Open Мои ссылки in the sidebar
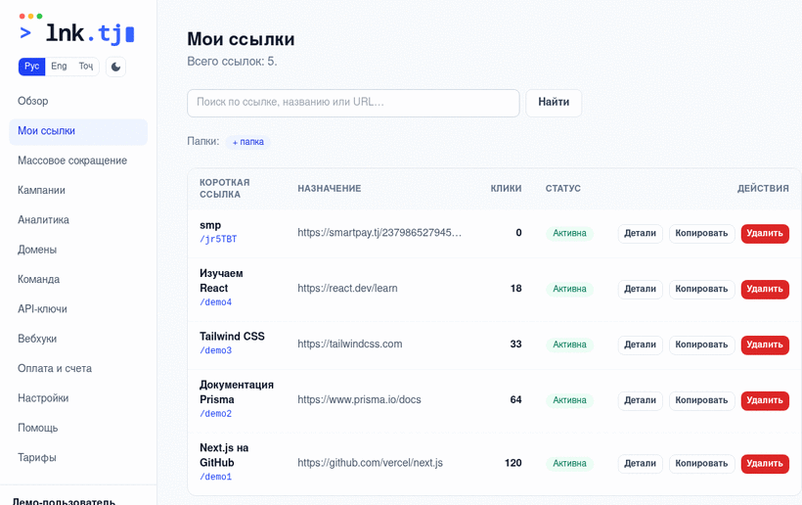Viewport: 802px width, 505px height. tap(78, 131)
